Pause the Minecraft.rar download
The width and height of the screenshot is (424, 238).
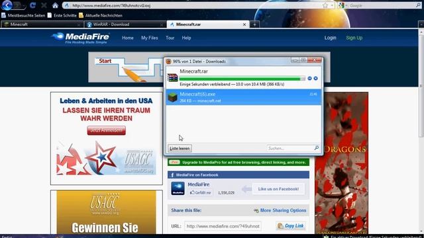click(x=309, y=78)
